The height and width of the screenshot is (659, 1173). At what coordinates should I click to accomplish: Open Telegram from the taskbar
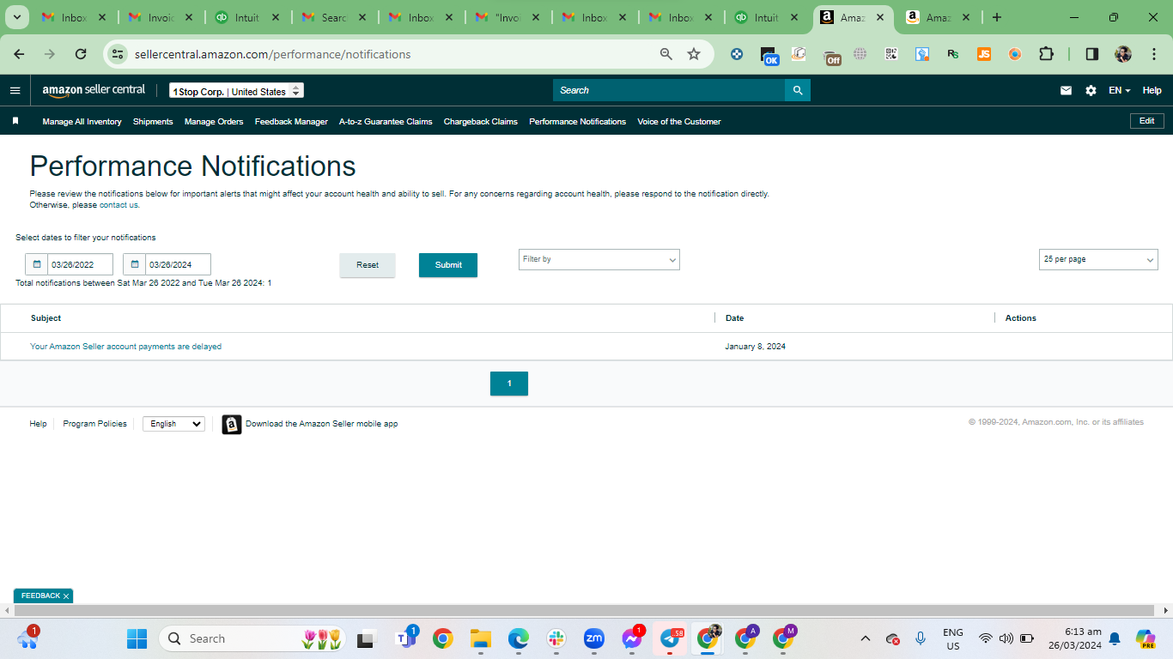pyautogui.click(x=671, y=638)
